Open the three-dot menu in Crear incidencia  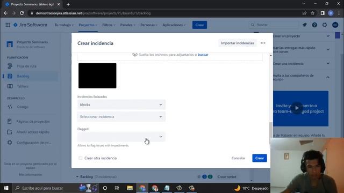263,43
